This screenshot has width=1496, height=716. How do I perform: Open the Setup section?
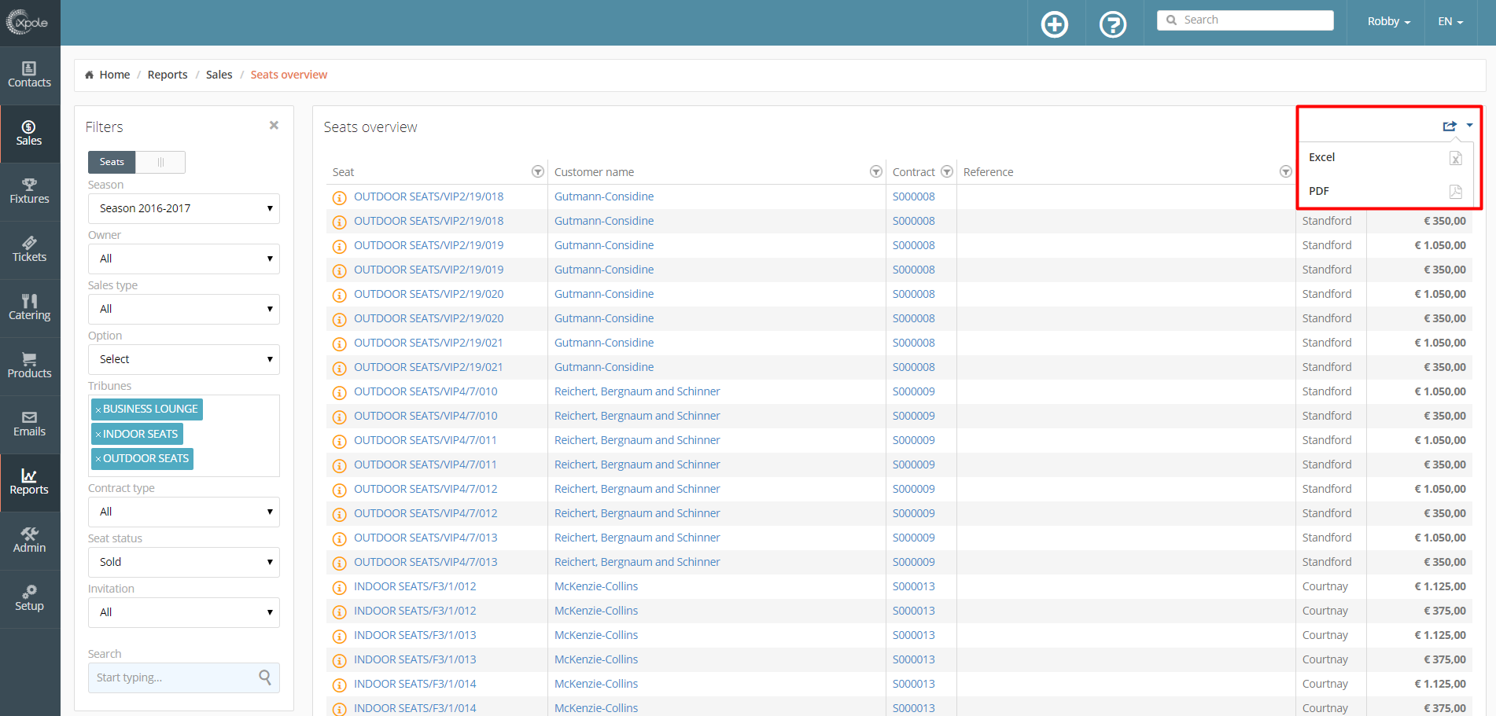[30, 599]
